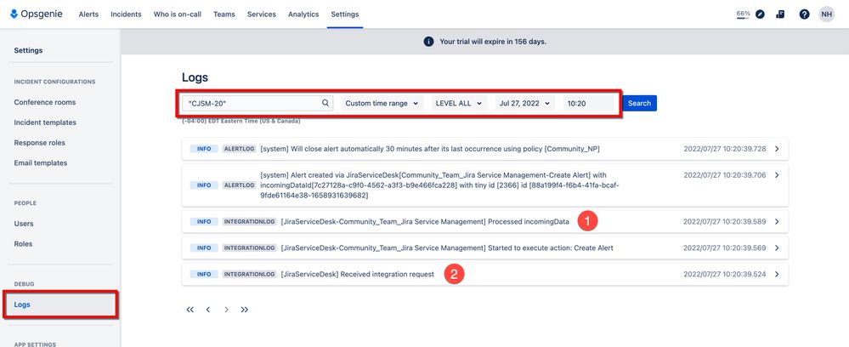Open the Services tab
The height and width of the screenshot is (347, 849).
pos(262,14)
